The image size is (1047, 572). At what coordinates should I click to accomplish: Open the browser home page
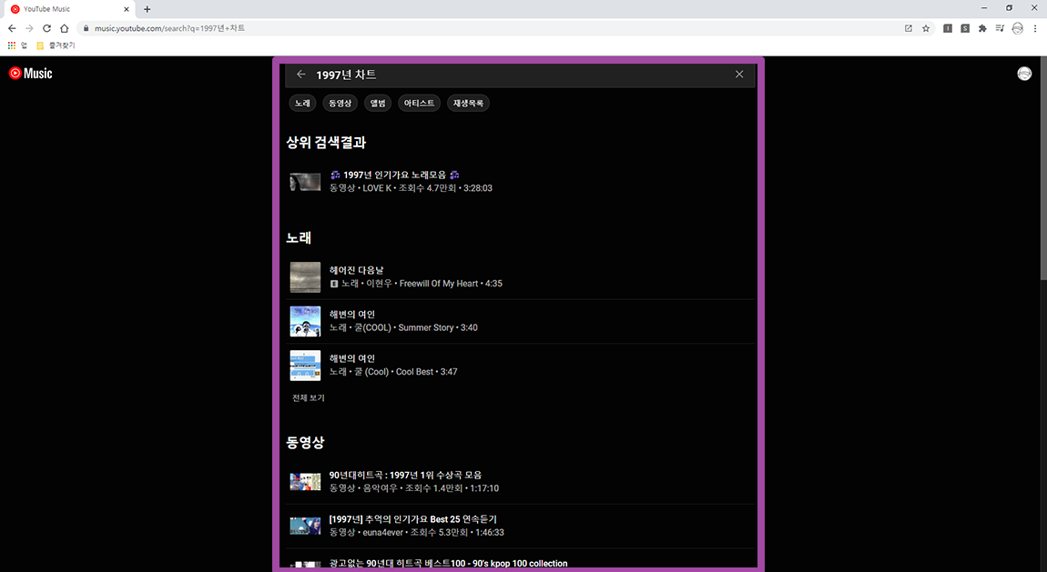point(64,28)
